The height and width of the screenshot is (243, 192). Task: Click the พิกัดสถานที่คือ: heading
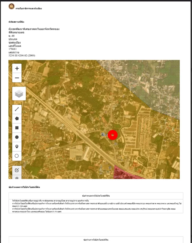[x=17, y=22]
